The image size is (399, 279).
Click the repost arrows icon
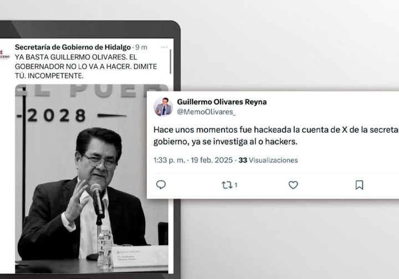227,185
